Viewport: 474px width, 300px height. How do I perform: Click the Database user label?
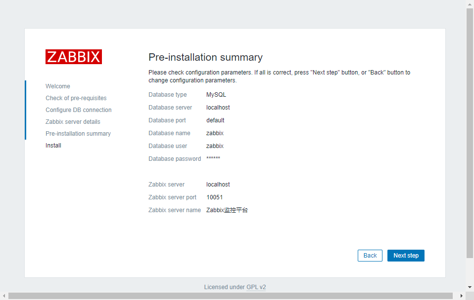pyautogui.click(x=168, y=146)
